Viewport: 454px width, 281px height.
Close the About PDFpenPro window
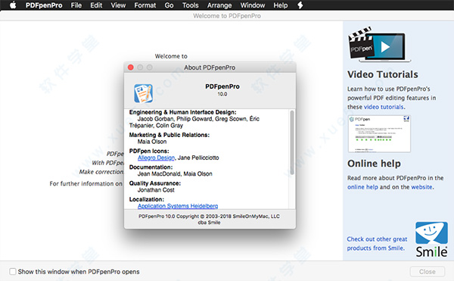131,67
